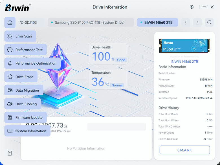Viewport: 220px width, 165px height.
Task: Close the Biwin window
Action: [x=212, y=7]
